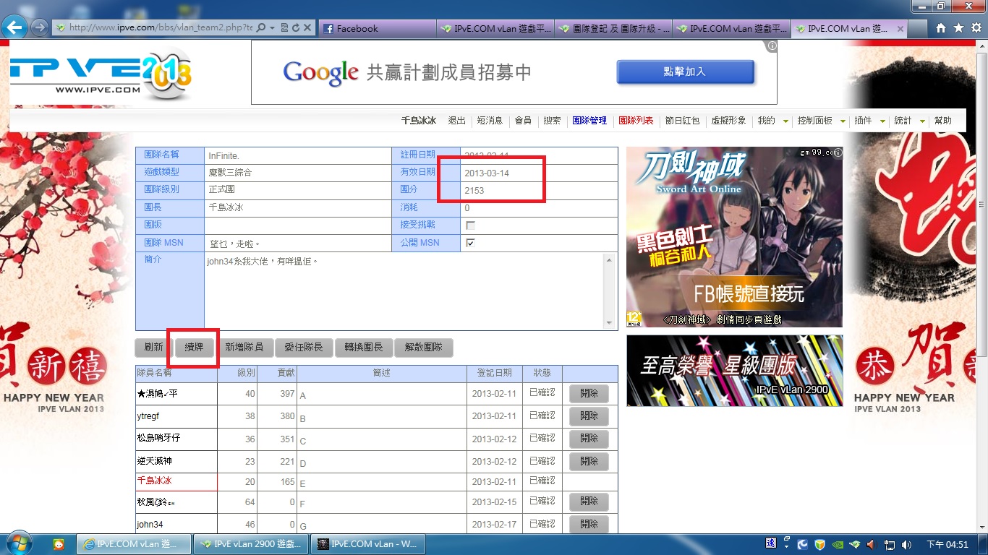Click the browser forward arrow button
988x555 pixels.
tap(40, 28)
